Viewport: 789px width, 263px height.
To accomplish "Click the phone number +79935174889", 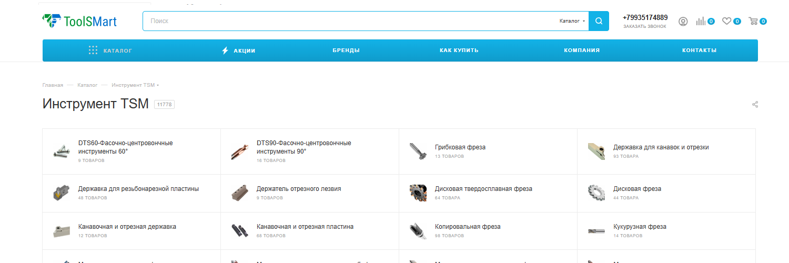I will coord(645,17).
